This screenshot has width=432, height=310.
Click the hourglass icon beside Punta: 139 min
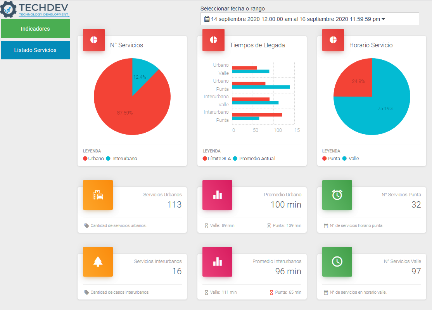(x=269, y=226)
